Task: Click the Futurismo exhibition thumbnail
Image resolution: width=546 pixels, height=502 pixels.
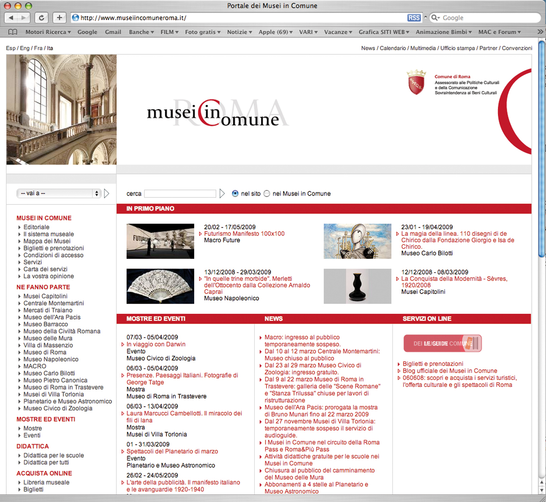Action: point(160,241)
